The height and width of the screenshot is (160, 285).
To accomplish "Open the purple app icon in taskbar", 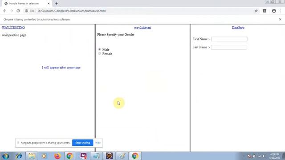I will pos(83,156).
